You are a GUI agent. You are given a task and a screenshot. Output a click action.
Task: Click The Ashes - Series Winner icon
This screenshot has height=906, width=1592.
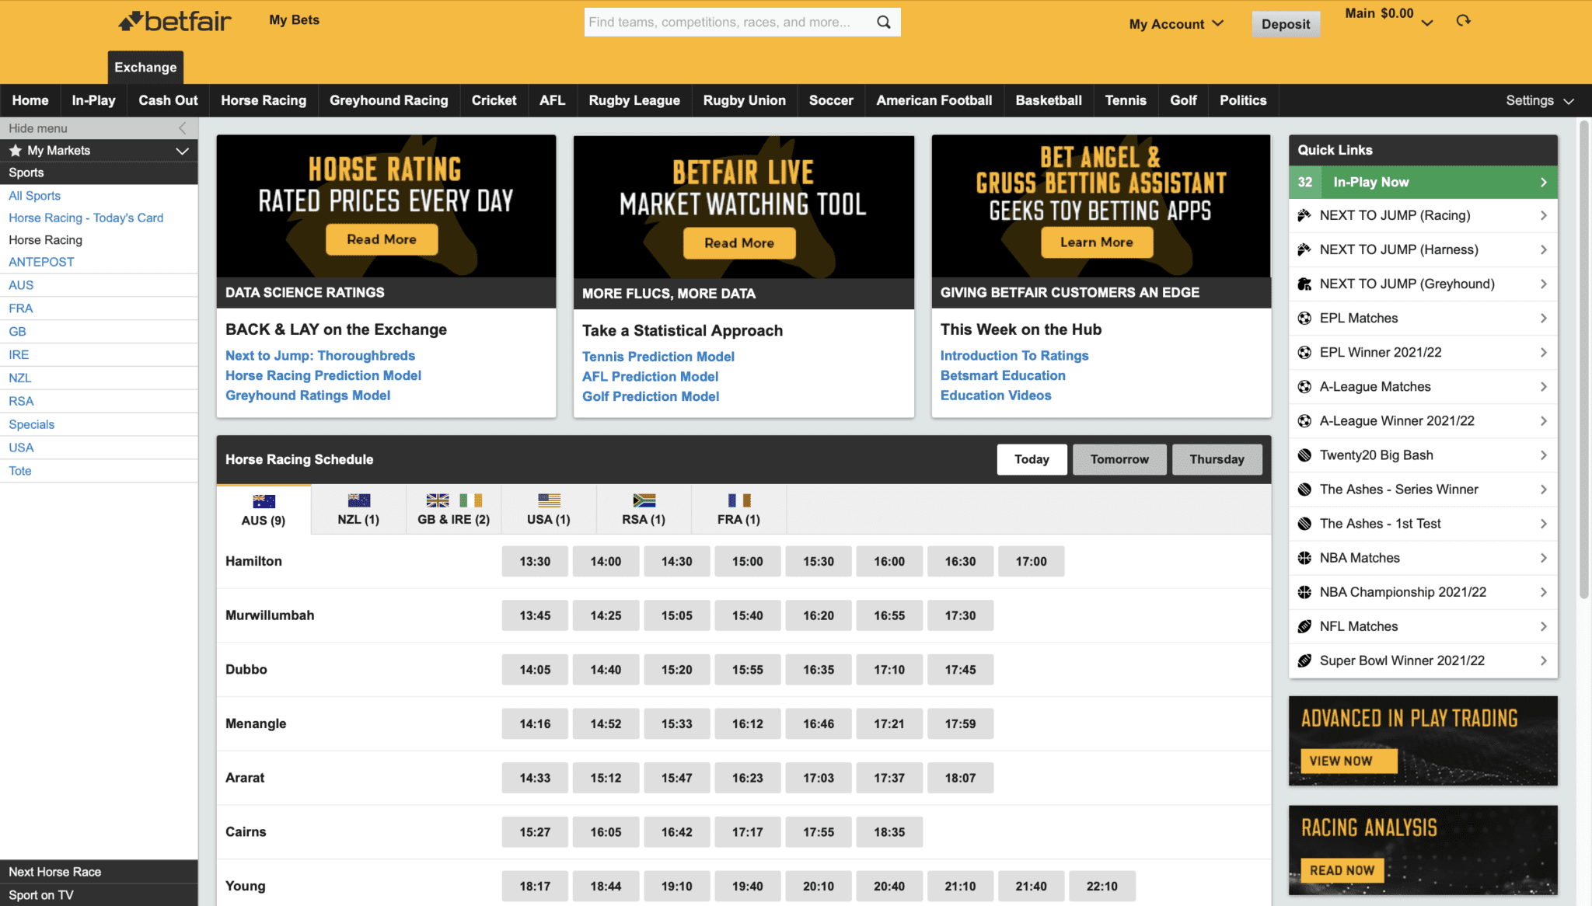[x=1304, y=489]
